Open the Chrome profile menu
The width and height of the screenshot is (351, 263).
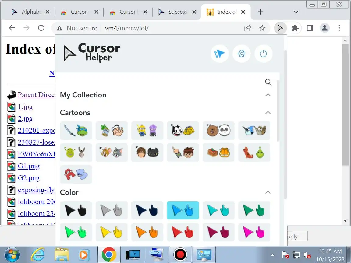click(324, 28)
